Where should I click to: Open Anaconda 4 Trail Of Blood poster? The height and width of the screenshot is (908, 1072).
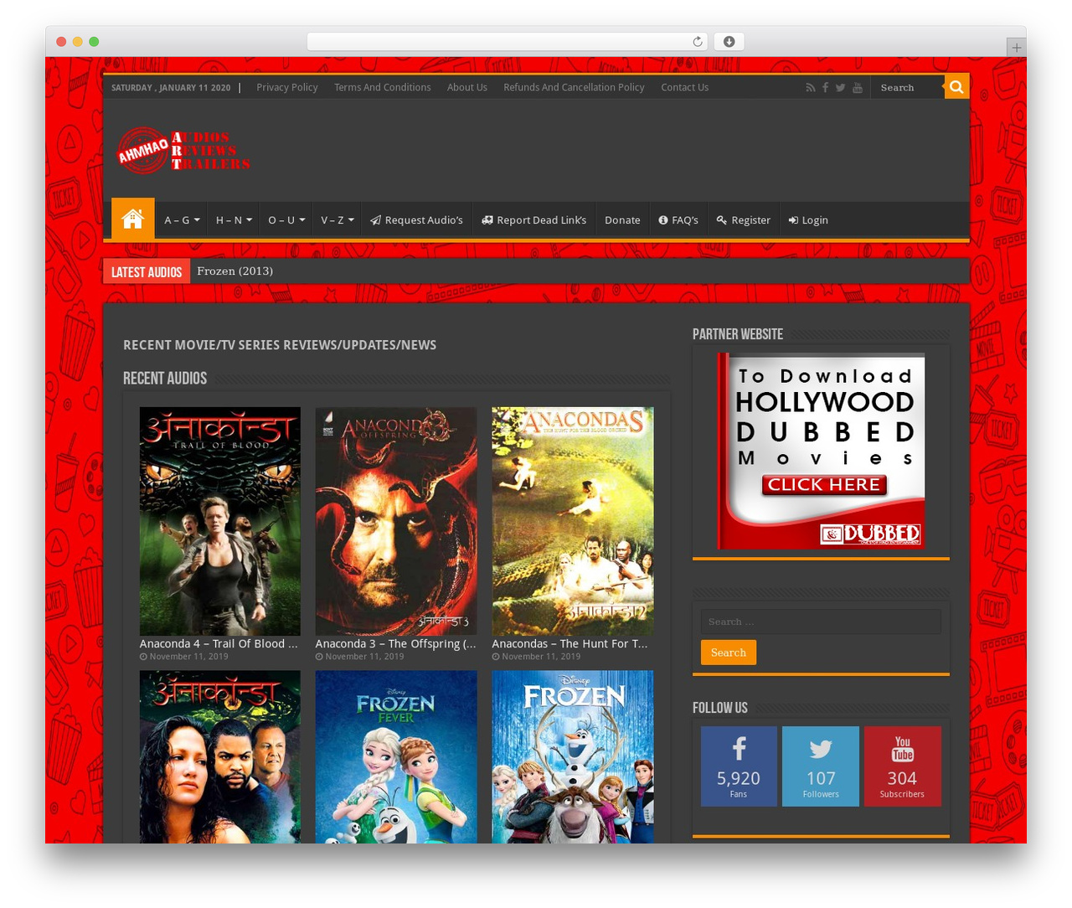[x=219, y=521]
